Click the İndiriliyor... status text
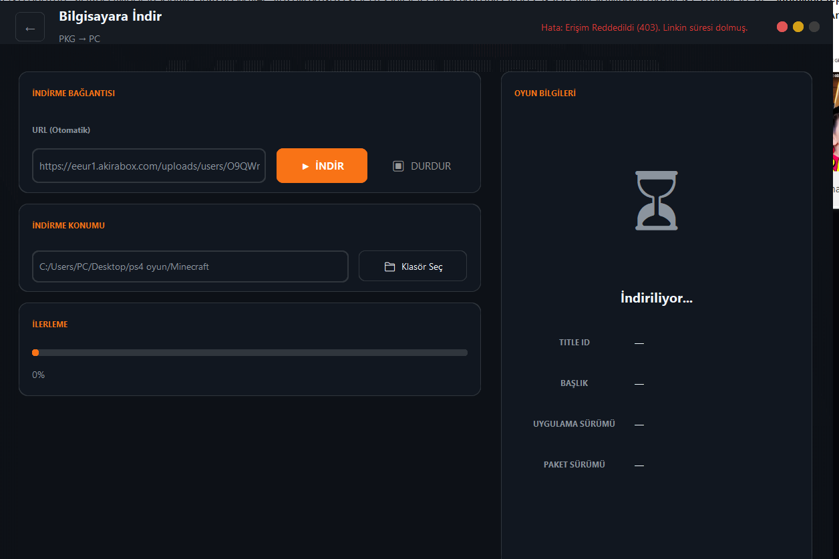The width and height of the screenshot is (839, 559). (656, 298)
